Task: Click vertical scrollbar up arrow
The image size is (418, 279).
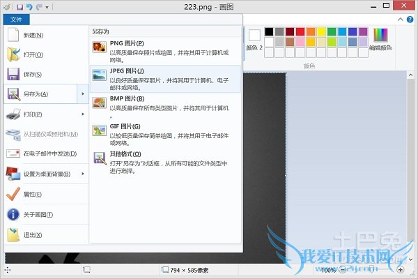Action: [410, 75]
